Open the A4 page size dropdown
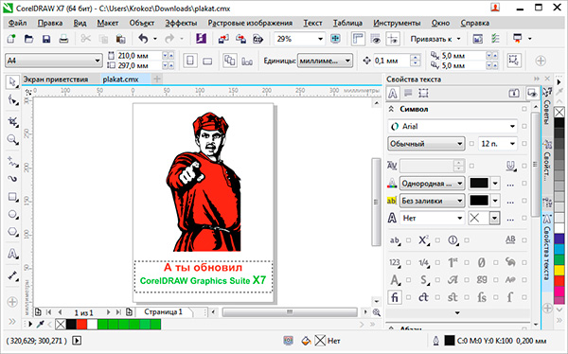The width and height of the screenshot is (568, 354). [x=98, y=61]
